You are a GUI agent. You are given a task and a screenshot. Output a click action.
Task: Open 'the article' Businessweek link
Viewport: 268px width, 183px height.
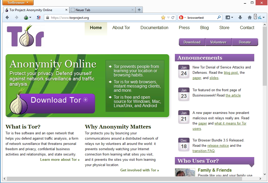click(x=233, y=95)
